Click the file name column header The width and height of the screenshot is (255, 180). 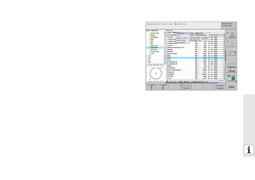(171, 35)
